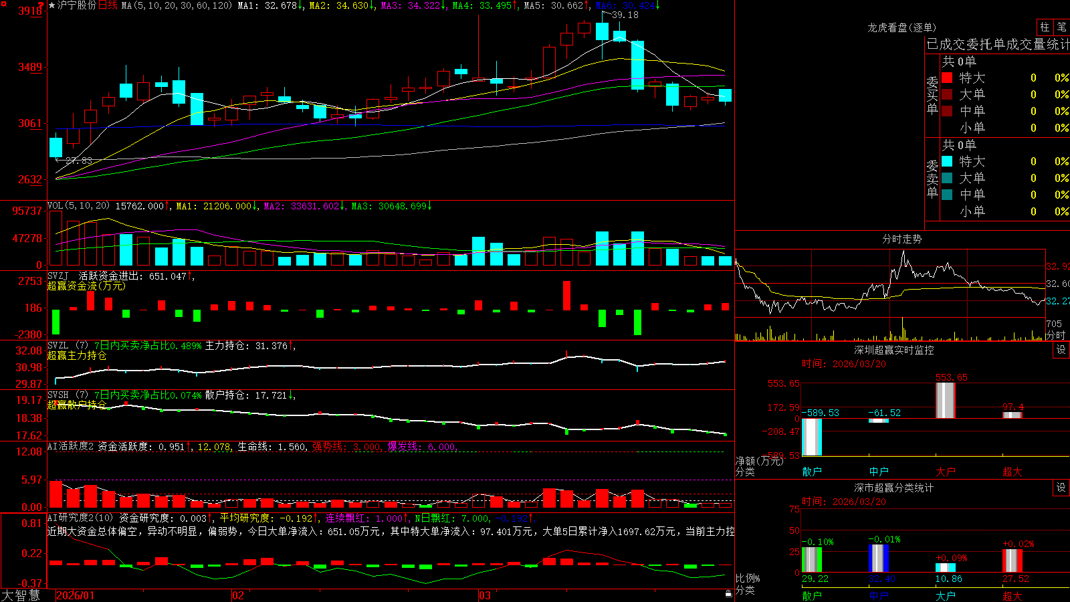
Task: Click the MA4: 33.495 value
Action: coord(485,5)
